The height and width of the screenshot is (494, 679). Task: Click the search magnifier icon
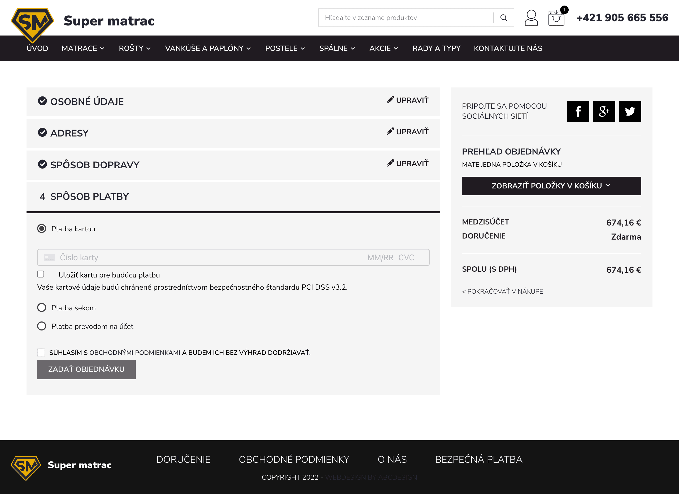(x=503, y=17)
